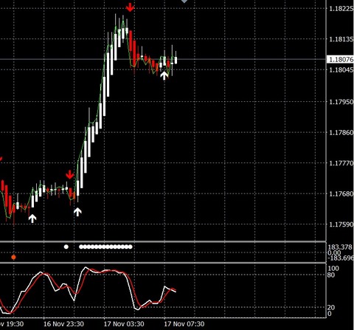Click the 1.17860 price scale label

point(341,132)
